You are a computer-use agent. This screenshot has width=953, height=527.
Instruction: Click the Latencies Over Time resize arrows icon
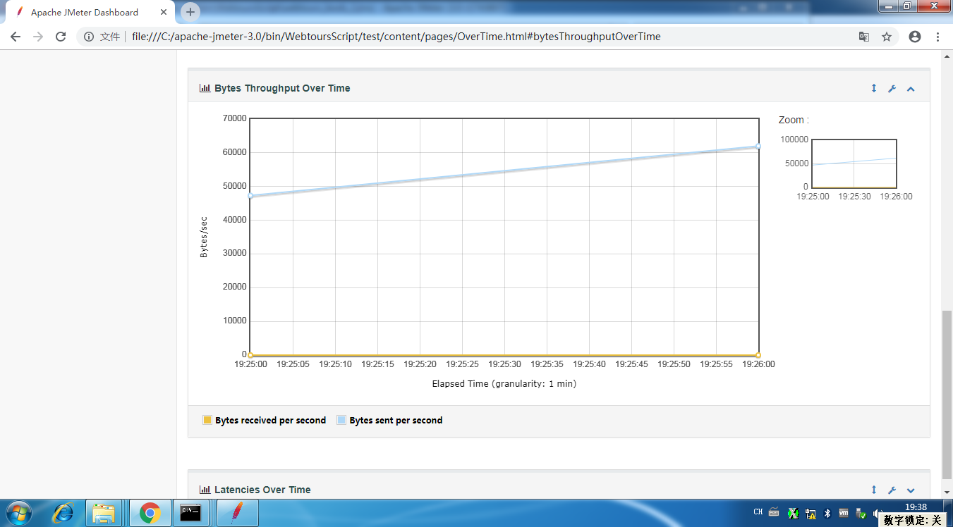click(874, 490)
